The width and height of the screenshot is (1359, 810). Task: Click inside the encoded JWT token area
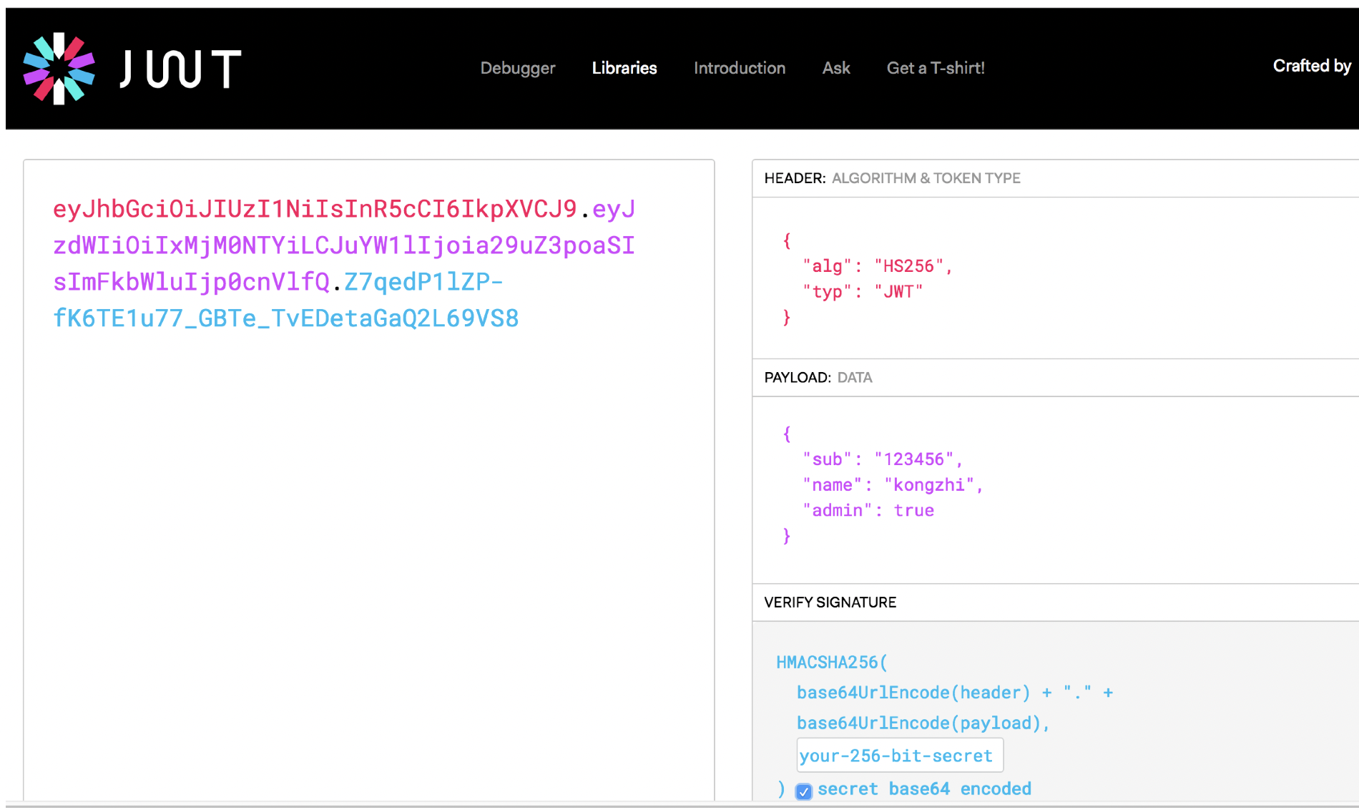click(358, 429)
